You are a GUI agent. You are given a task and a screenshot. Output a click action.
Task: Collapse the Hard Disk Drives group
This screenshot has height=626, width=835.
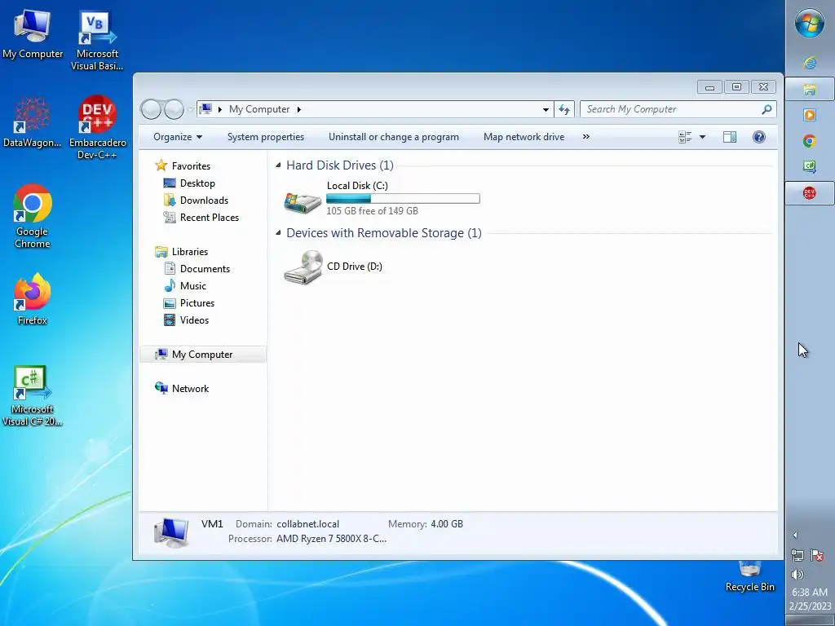point(278,165)
